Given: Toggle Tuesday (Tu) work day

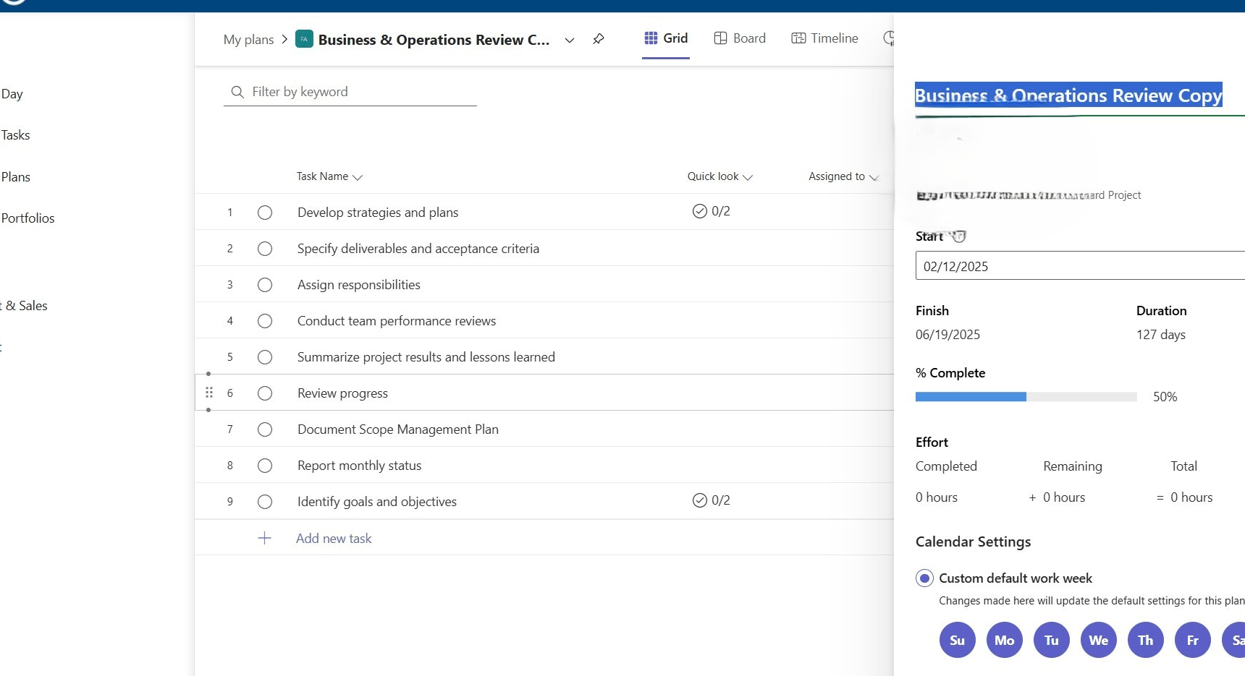Looking at the screenshot, I should (x=1051, y=640).
